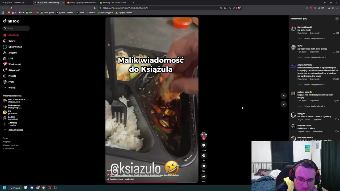Viewport: 340px width, 191px height.
Task: Click Warunki i polityki footer link
Action: (x=10, y=145)
